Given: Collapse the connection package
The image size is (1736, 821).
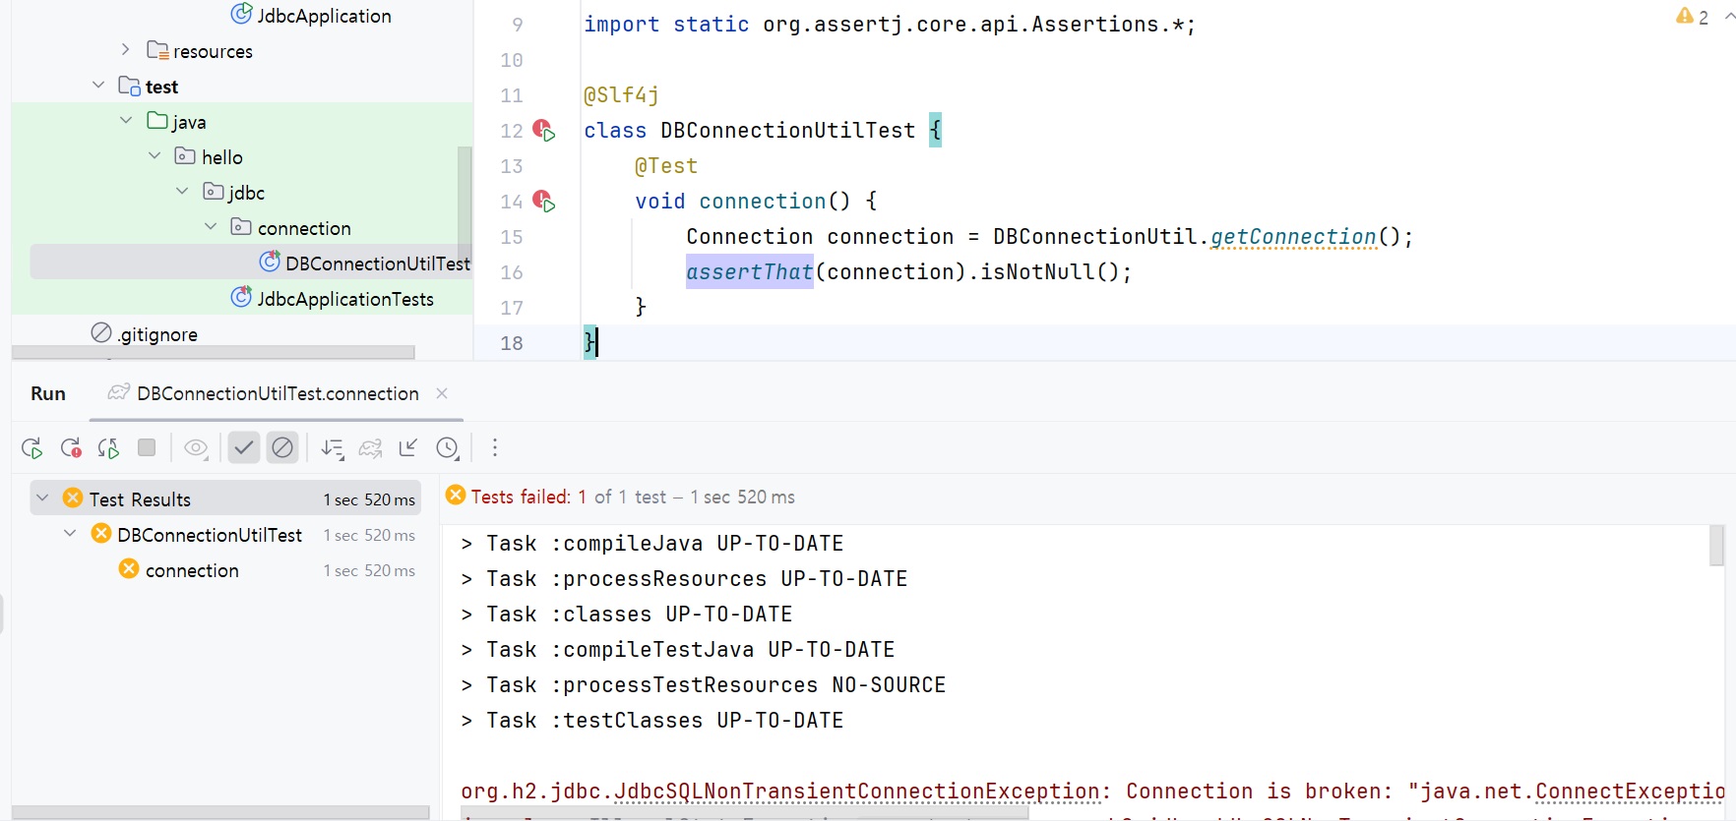Looking at the screenshot, I should click(x=210, y=226).
